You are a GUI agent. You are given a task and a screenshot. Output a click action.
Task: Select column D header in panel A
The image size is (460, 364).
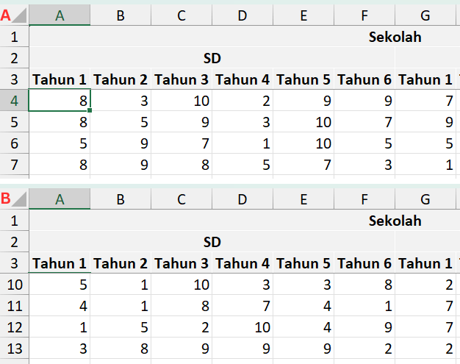tap(242, 15)
